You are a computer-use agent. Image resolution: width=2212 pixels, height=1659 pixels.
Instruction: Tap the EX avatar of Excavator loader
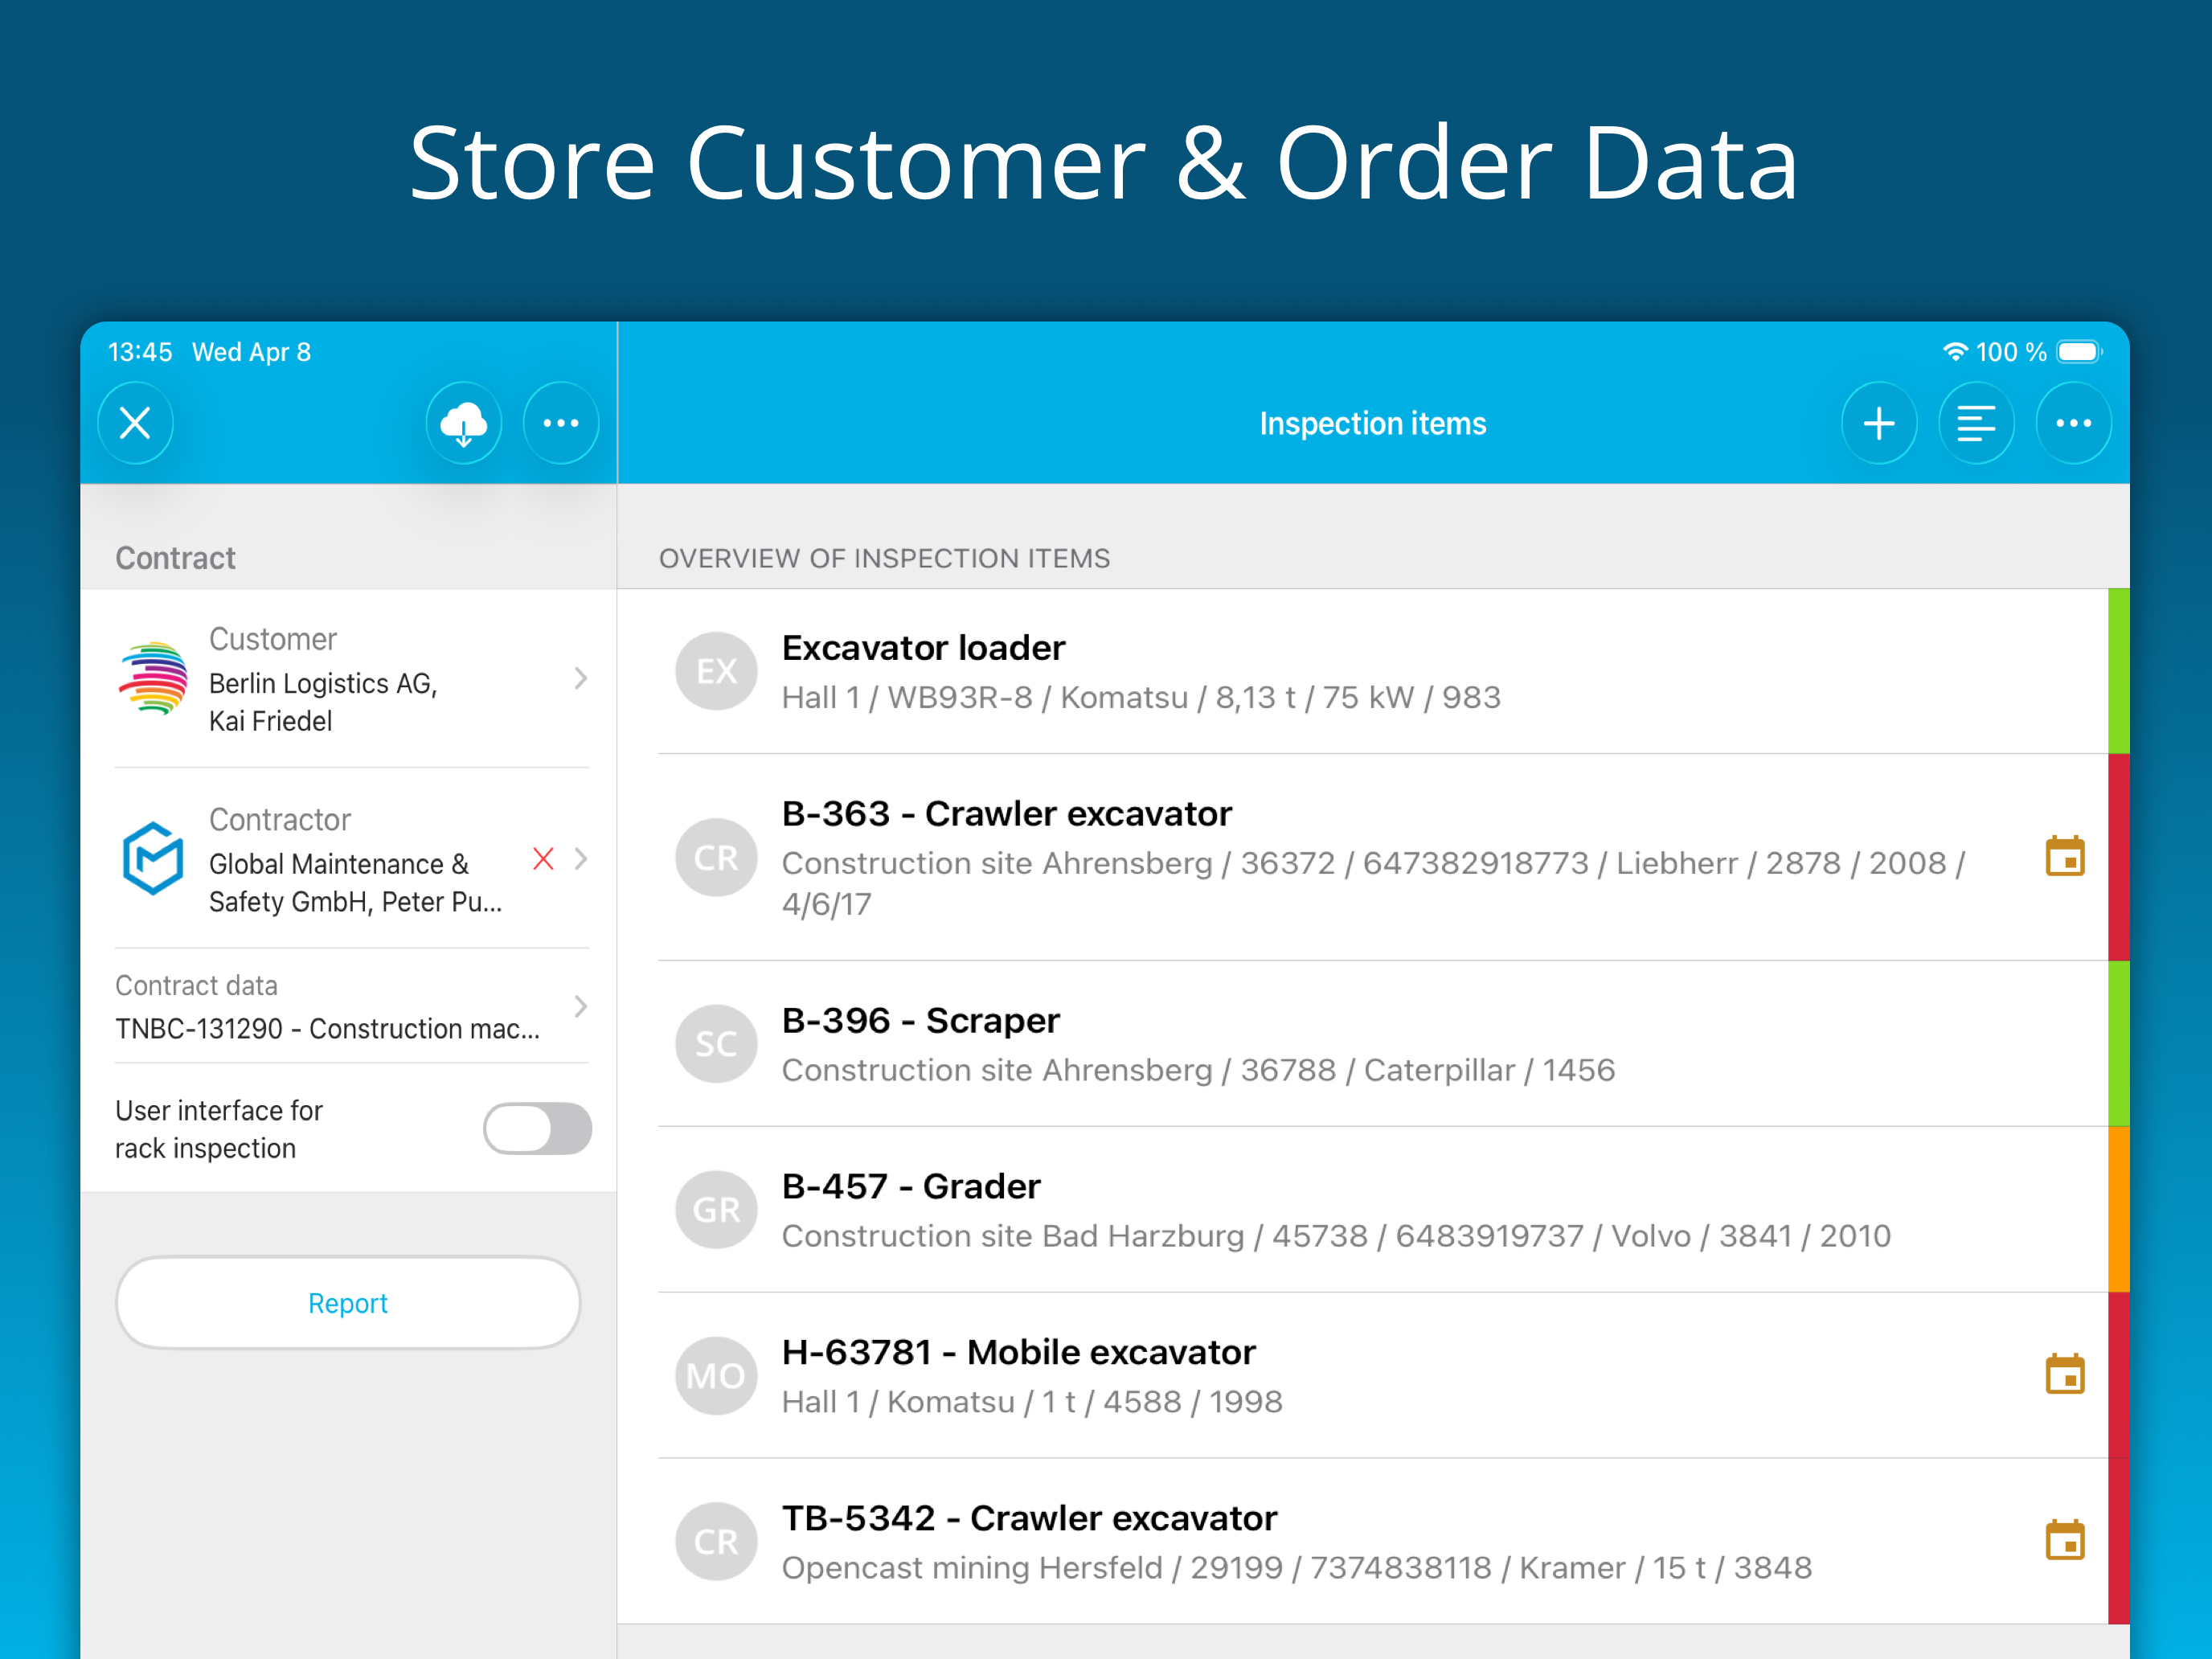716,671
